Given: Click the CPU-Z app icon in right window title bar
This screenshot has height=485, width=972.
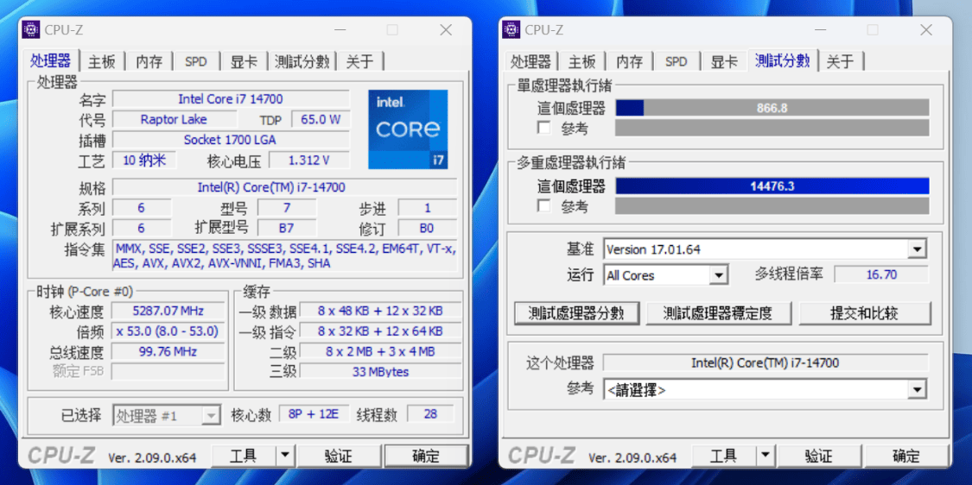Looking at the screenshot, I should [x=511, y=29].
